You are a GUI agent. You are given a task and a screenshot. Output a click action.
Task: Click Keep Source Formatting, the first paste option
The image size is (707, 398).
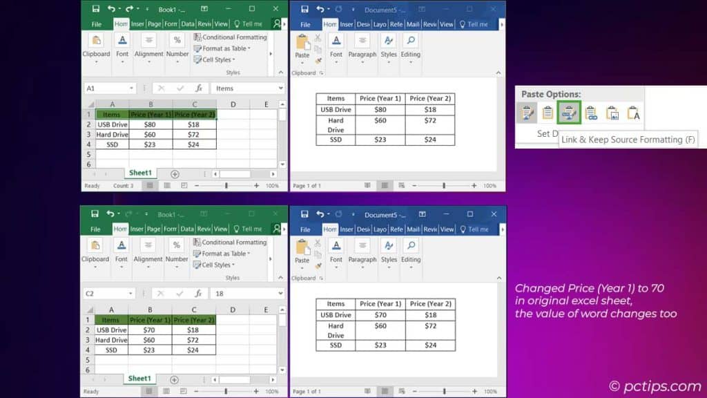tap(526, 113)
